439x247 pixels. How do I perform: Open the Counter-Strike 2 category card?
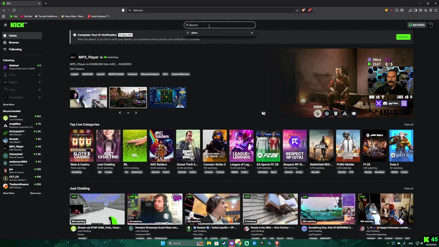(215, 145)
